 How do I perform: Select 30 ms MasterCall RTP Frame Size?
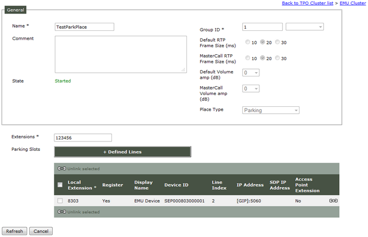tap(277, 58)
